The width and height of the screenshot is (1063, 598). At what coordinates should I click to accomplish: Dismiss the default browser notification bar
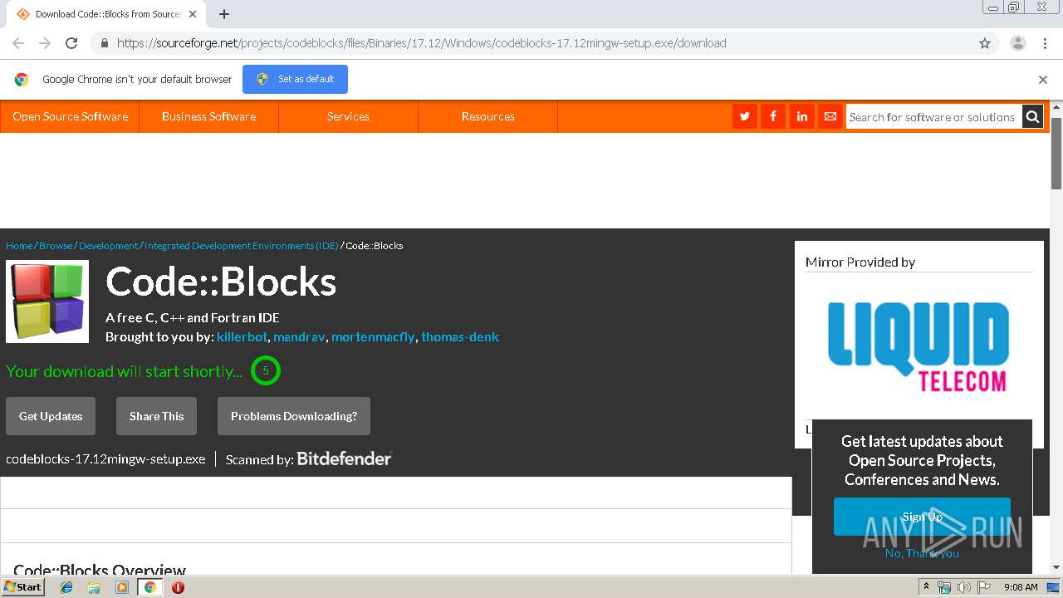pos(1043,80)
